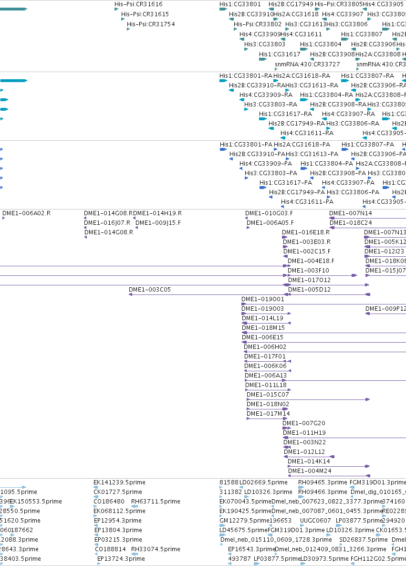The image size is (406, 566).
Task: Select the DME1-007N14 clone label
Action: point(351,213)
